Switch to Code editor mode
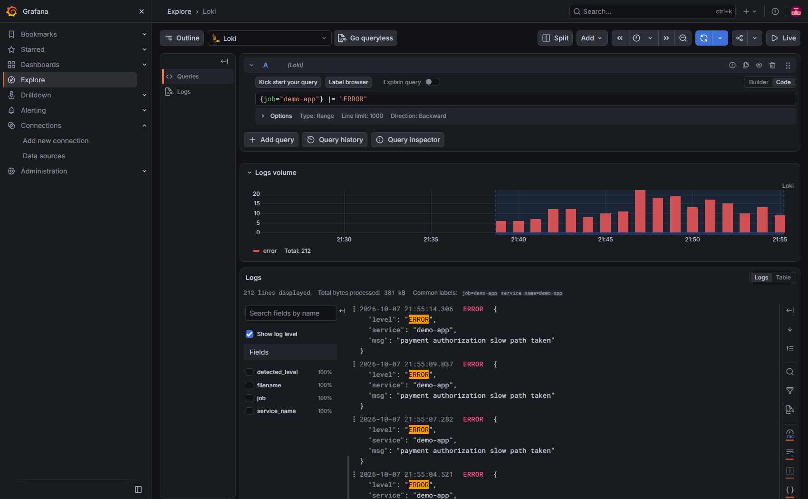 tap(783, 82)
